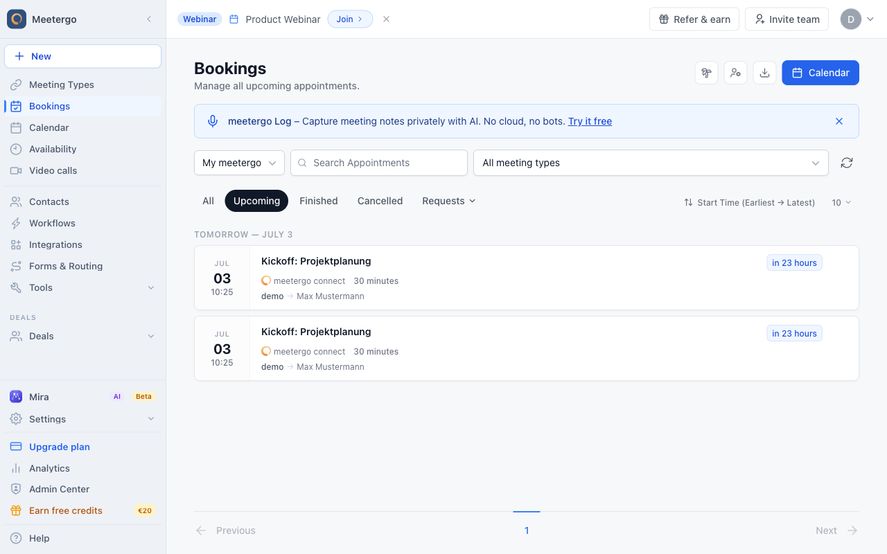Go to Bookings in sidebar

[83, 106]
